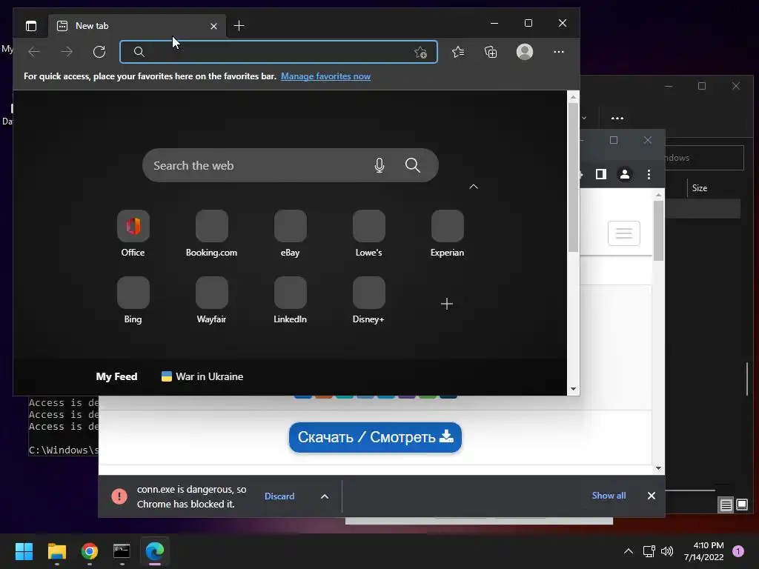
Task: Open the Edge Collections icon
Action: pyautogui.click(x=491, y=52)
